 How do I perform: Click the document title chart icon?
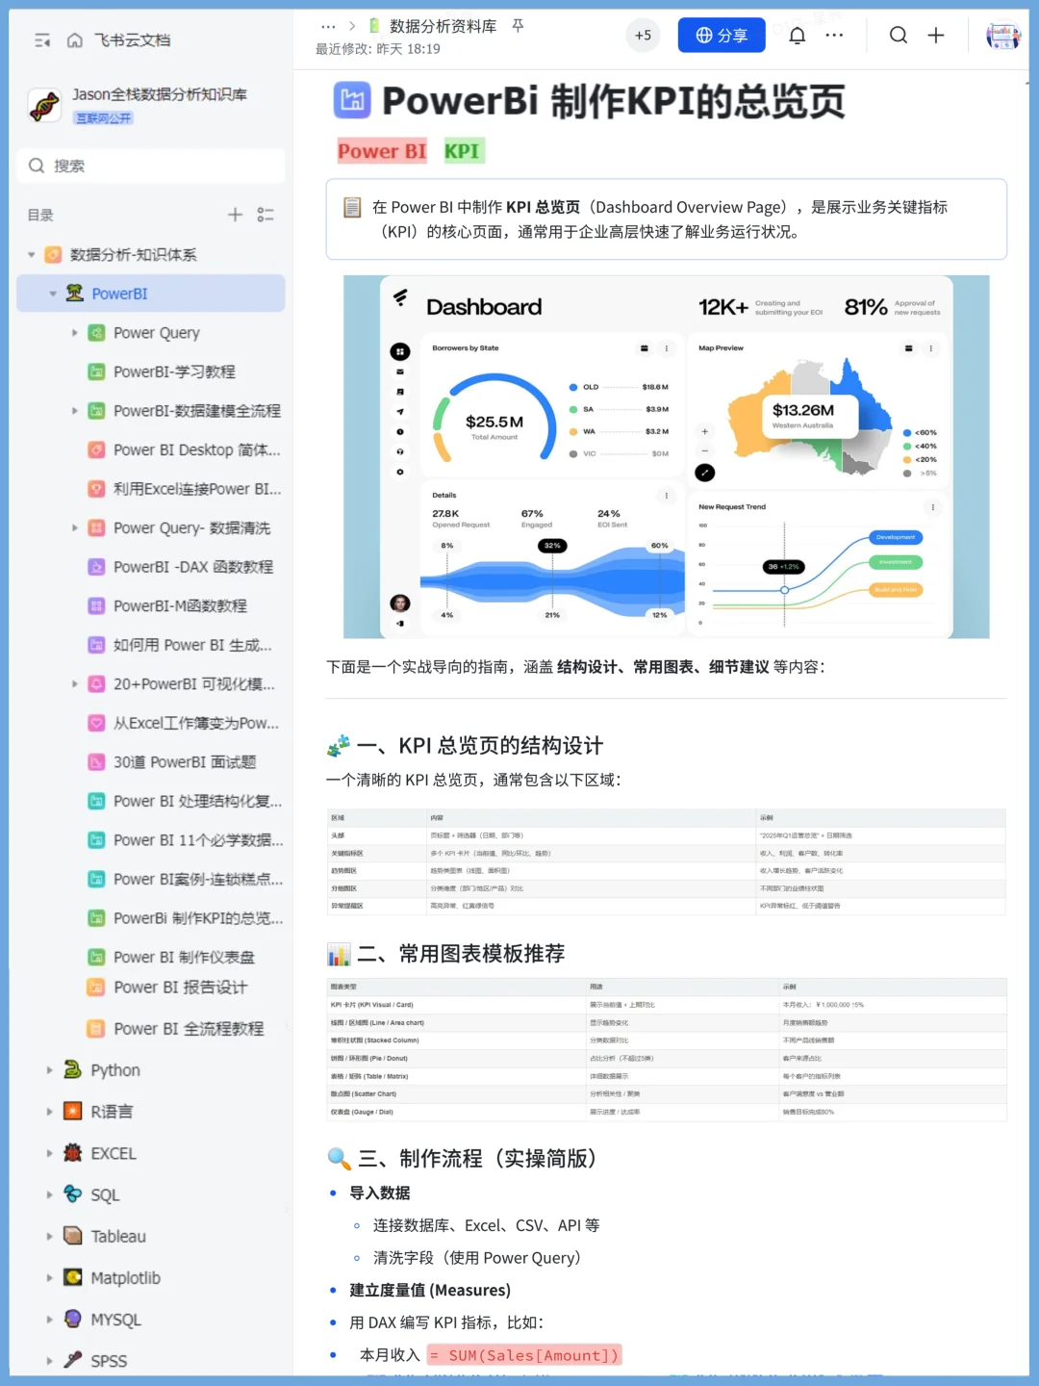point(351,100)
